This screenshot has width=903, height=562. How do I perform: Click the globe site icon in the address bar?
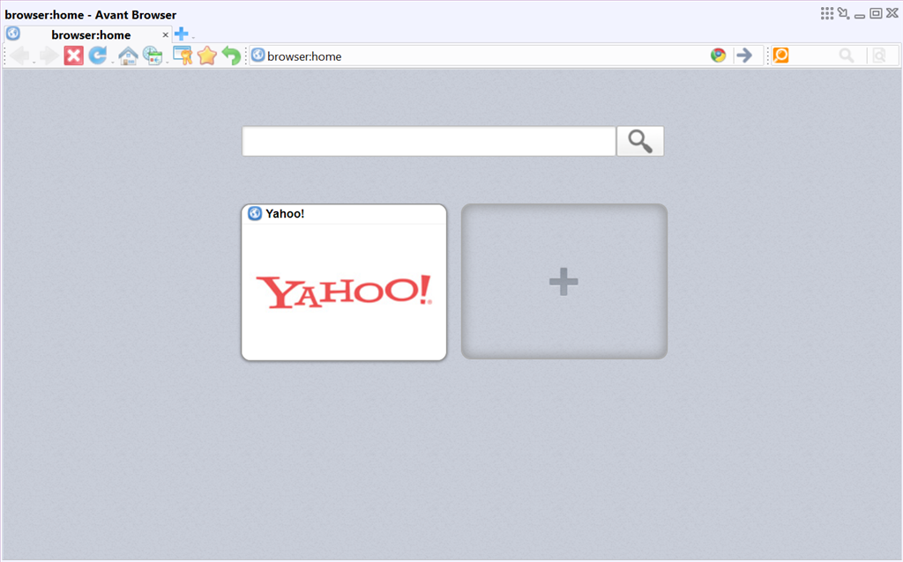258,55
